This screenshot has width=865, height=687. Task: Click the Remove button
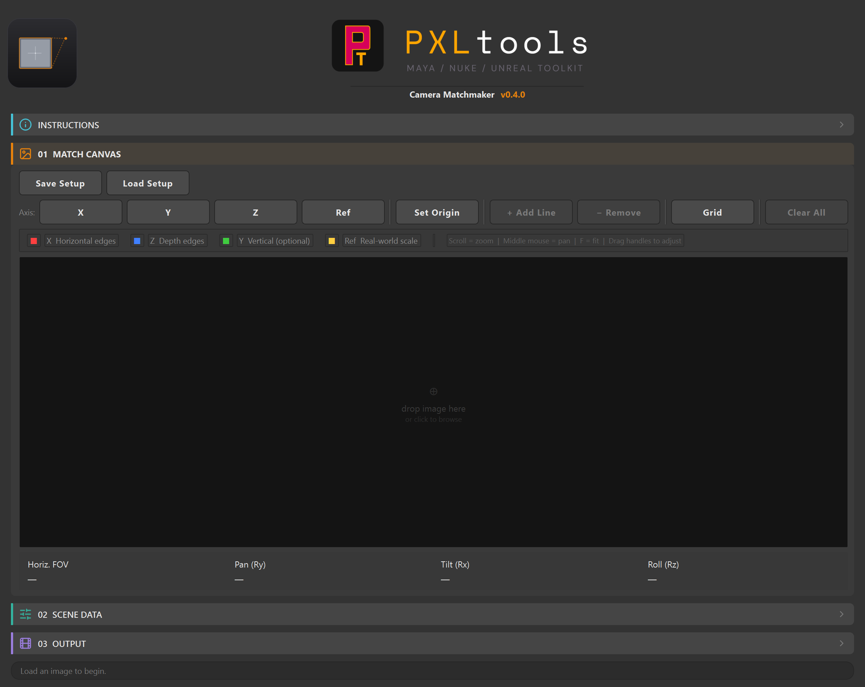coord(618,212)
